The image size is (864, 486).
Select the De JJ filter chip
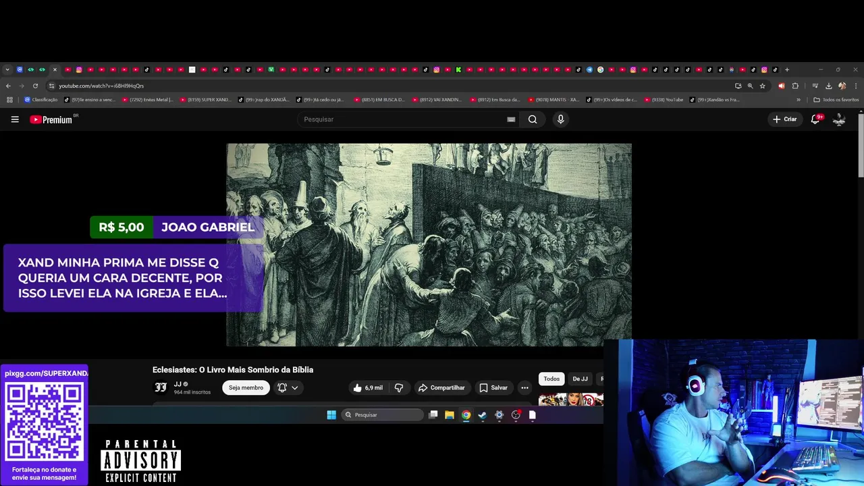(x=580, y=379)
